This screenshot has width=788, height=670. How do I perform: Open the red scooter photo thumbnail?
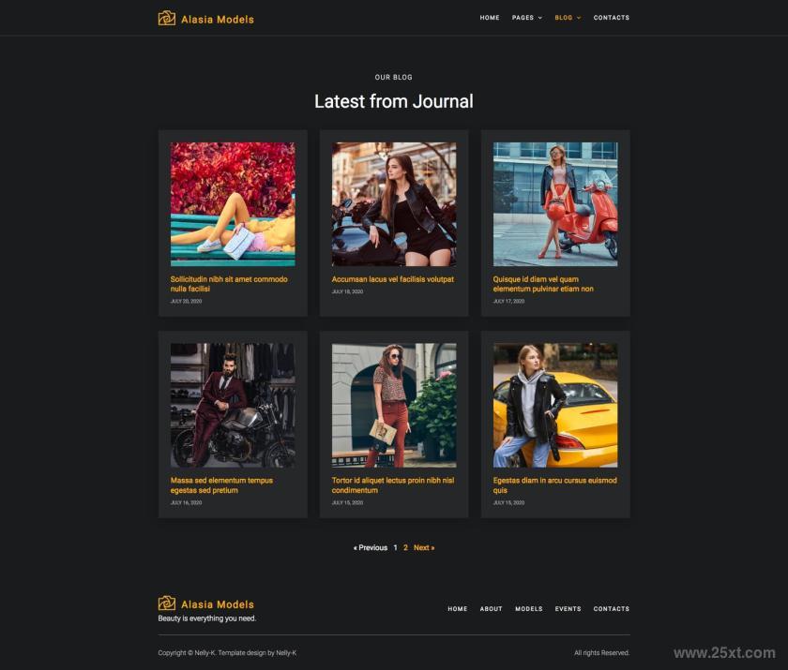coord(555,204)
